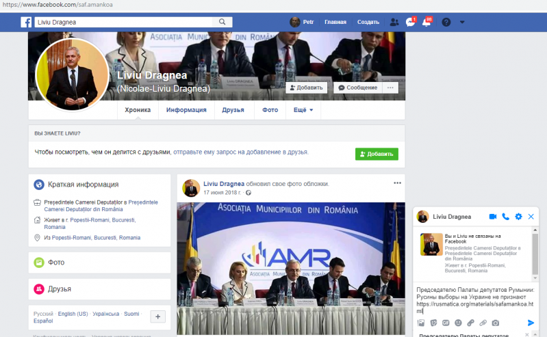Open chat settings gear icon
The height and width of the screenshot is (337, 547).
pos(518,217)
